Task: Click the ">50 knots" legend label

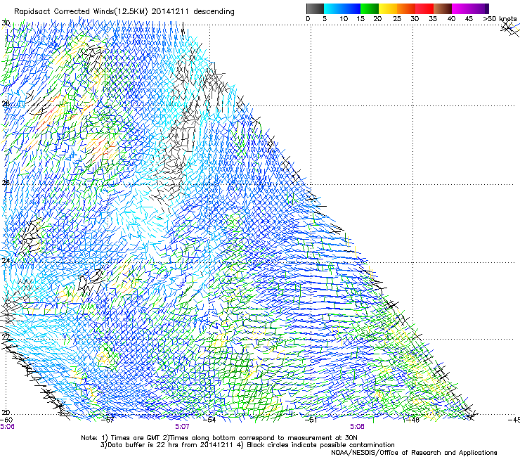Action: (500, 18)
